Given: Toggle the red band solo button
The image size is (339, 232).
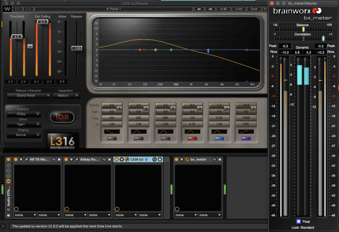Looking at the screenshot, I should 192,139.
